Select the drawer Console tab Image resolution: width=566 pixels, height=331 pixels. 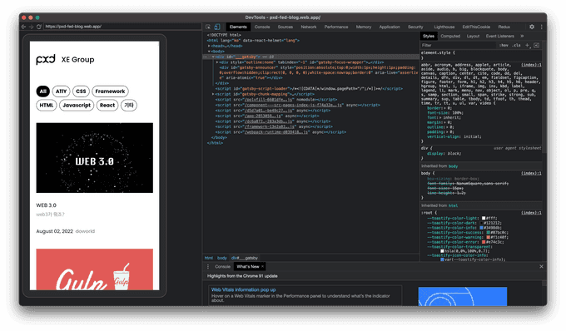[222, 267]
